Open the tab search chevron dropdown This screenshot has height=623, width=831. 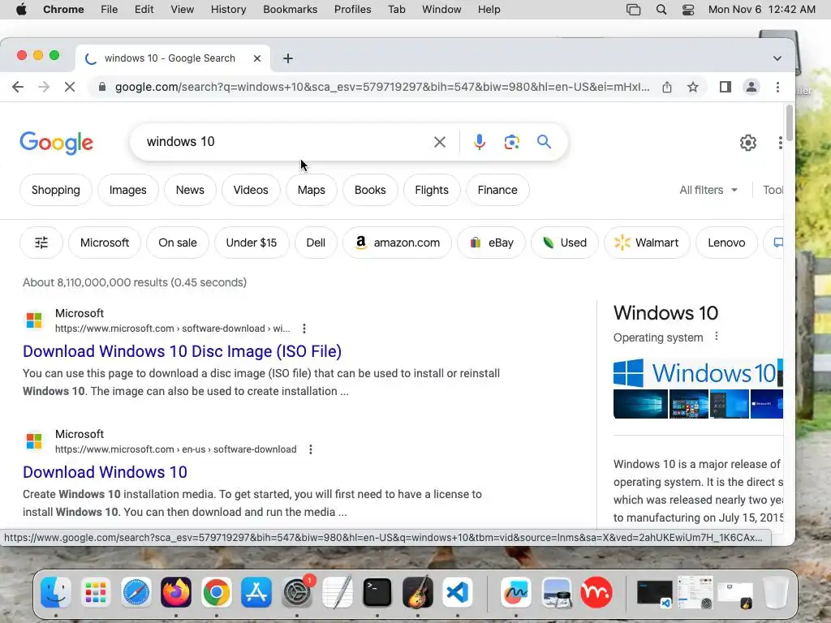777,58
